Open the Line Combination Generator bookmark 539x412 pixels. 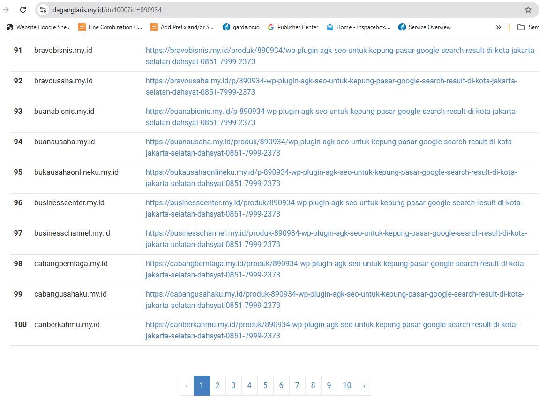point(110,27)
